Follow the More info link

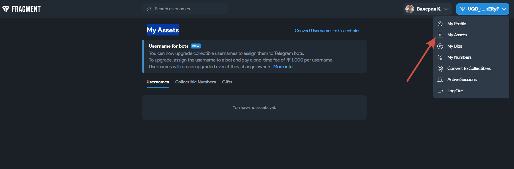click(283, 67)
